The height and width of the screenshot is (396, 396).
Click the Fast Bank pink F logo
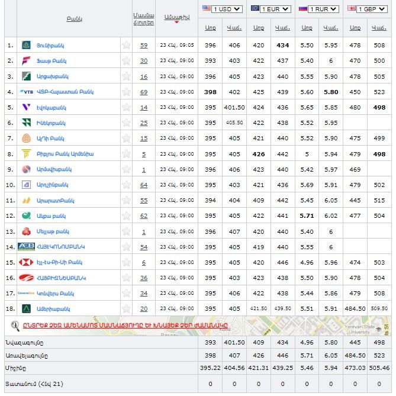26,61
